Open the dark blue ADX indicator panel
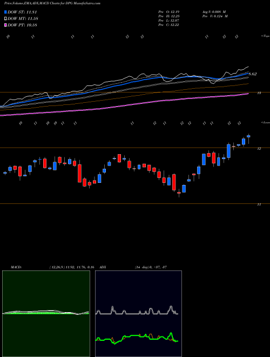The height and width of the screenshot is (357, 270). point(138,314)
